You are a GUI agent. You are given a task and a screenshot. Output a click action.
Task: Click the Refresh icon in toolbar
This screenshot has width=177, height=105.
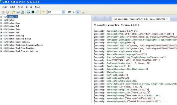point(22,12)
